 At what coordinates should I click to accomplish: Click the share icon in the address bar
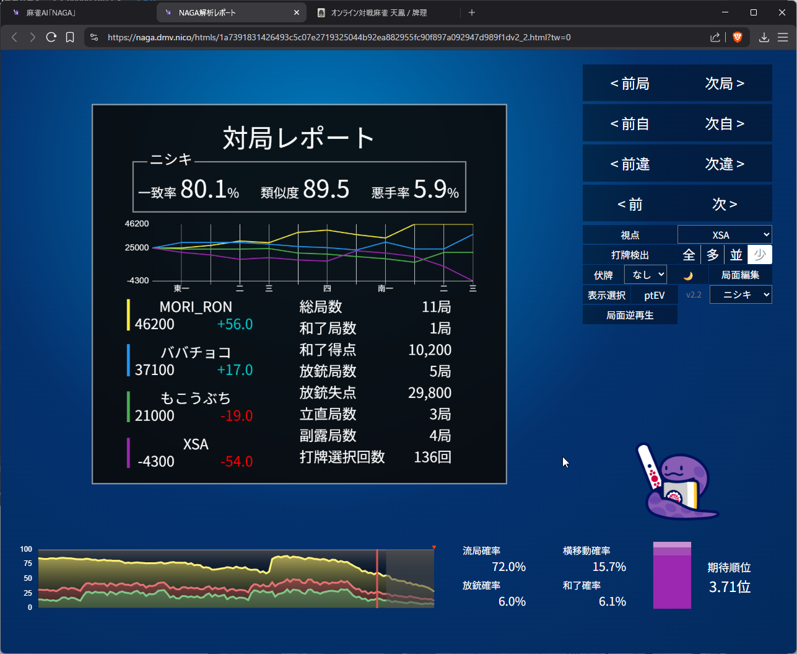[x=715, y=37]
